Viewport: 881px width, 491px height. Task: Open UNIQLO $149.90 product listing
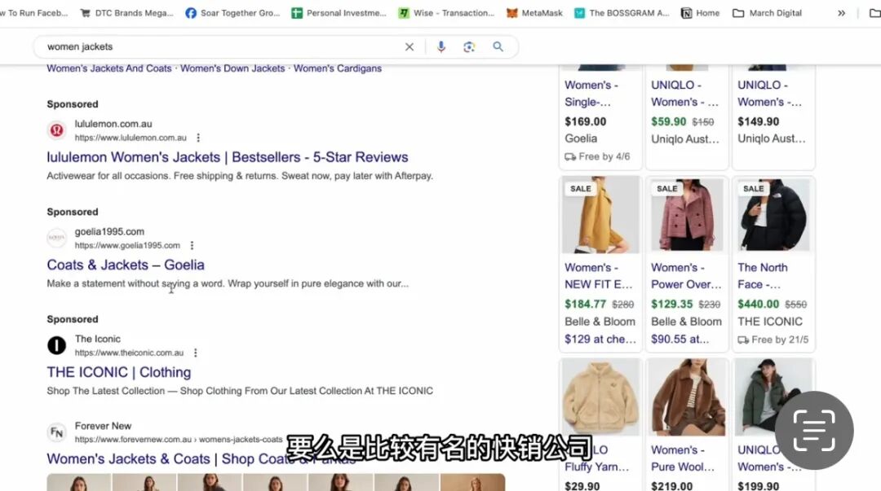pos(773,116)
